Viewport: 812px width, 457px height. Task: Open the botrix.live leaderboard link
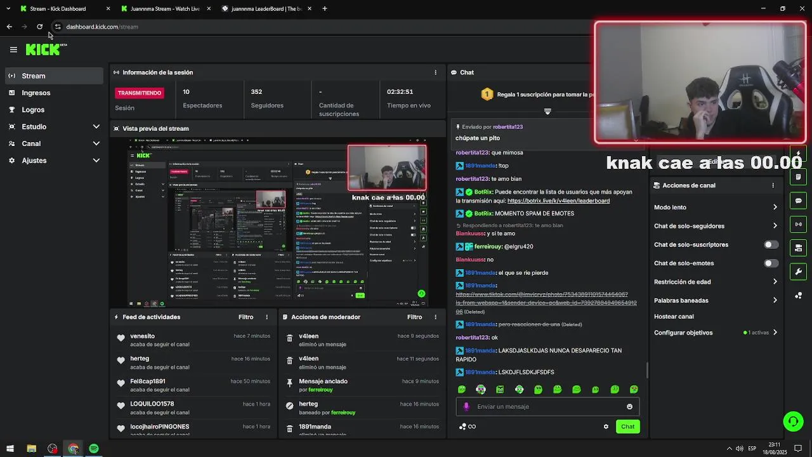(558, 201)
